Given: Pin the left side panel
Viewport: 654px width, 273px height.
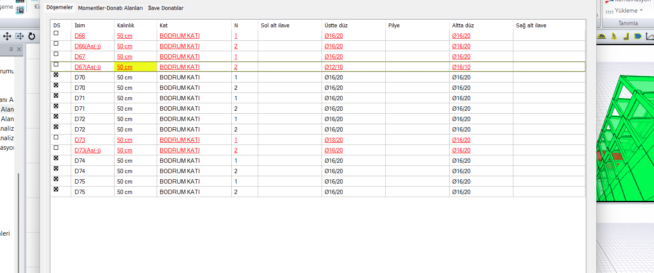Looking at the screenshot, I should tap(11, 50).
